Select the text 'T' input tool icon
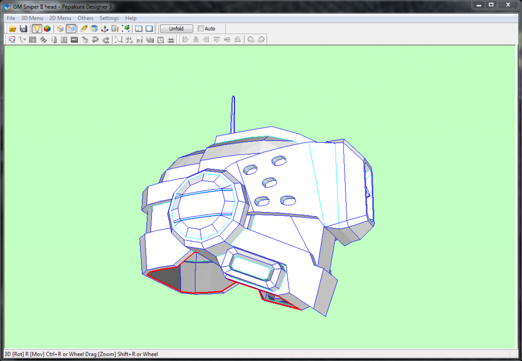The width and height of the screenshot is (522, 361). point(64,40)
